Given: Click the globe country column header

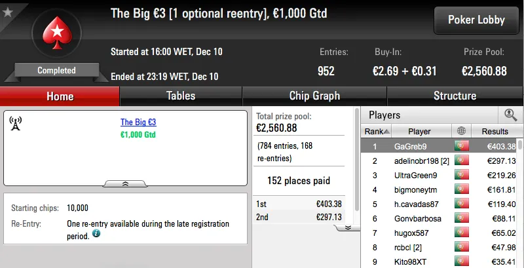Looking at the screenshot, I should click(x=462, y=131).
